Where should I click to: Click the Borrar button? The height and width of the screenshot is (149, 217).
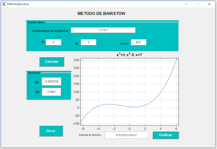[51, 131]
